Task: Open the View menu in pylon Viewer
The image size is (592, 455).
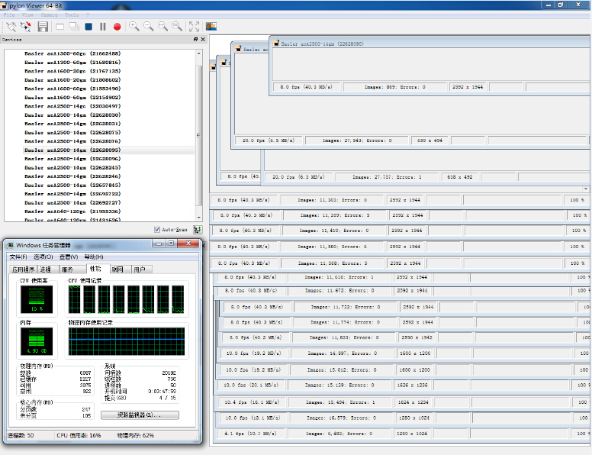Action: tap(27, 15)
